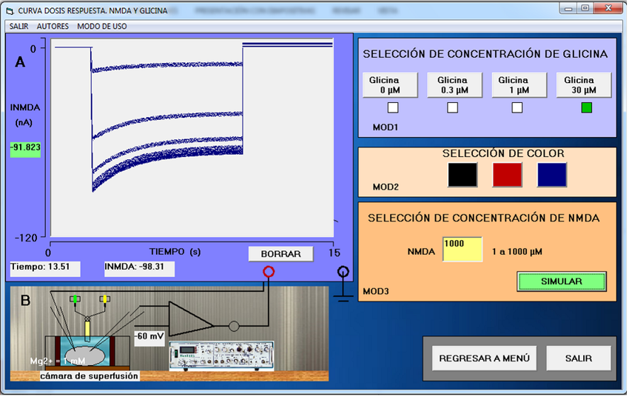Image resolution: width=629 pixels, height=397 pixels.
Task: Run simulation with the SIMULAR button
Action: [x=561, y=281]
